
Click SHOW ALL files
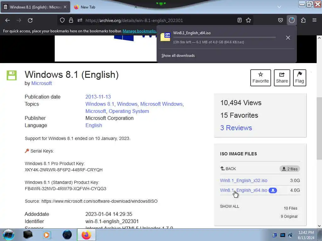[230, 206]
